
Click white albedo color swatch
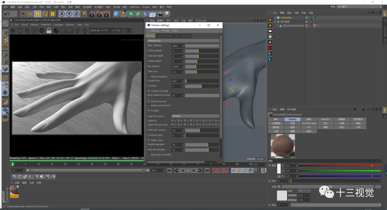[279, 169]
